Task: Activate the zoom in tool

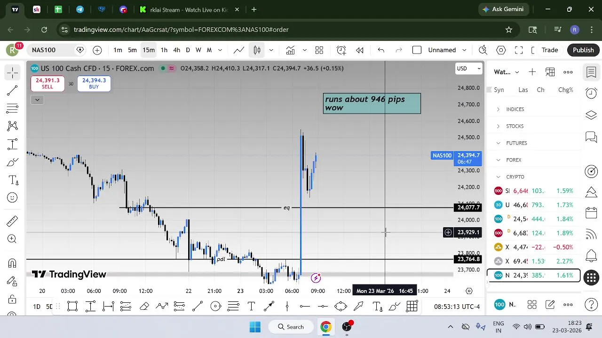Action: pyautogui.click(x=13, y=239)
